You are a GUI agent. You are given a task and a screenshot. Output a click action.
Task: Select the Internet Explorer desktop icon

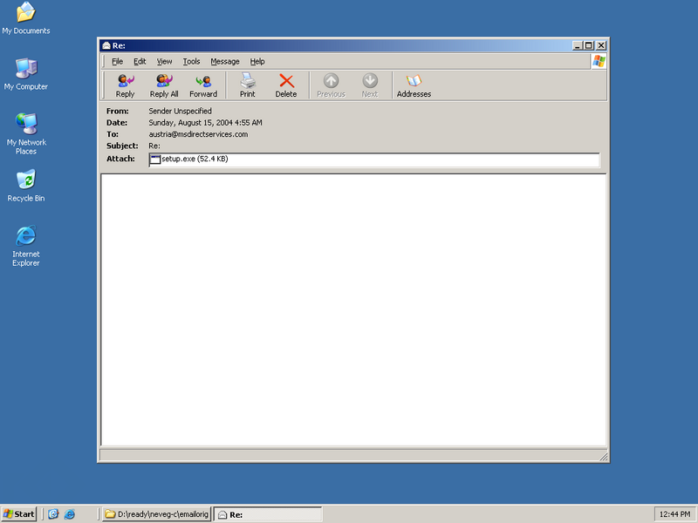tap(26, 246)
